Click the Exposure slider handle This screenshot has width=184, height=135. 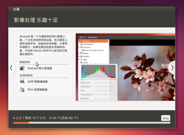(x=106, y=83)
